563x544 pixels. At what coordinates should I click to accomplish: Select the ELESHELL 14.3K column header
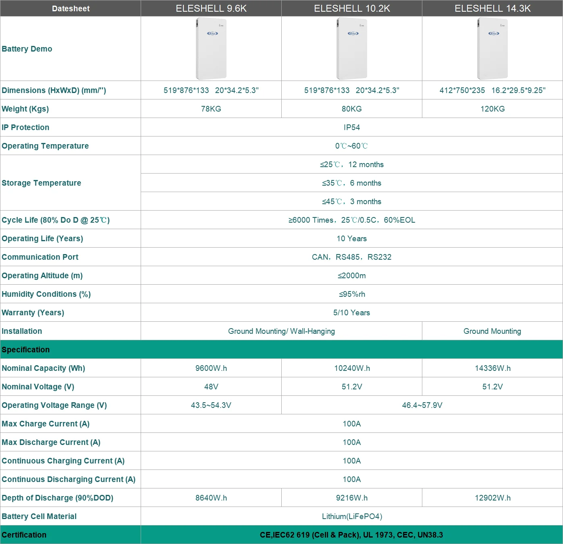(492, 8)
